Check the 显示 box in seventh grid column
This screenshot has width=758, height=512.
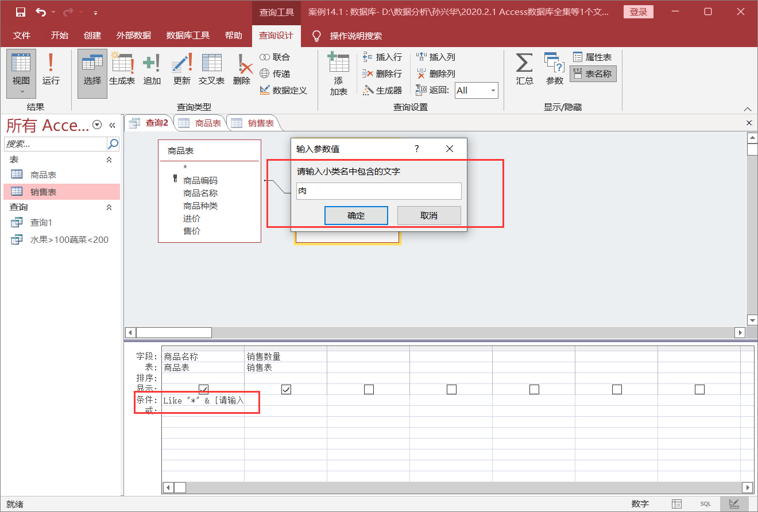click(x=699, y=389)
